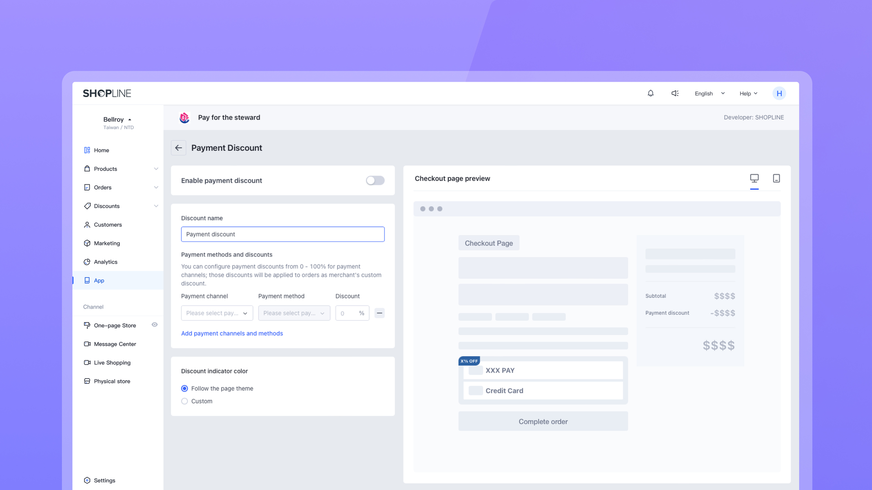Remove payment channel row with minus icon

coord(380,313)
